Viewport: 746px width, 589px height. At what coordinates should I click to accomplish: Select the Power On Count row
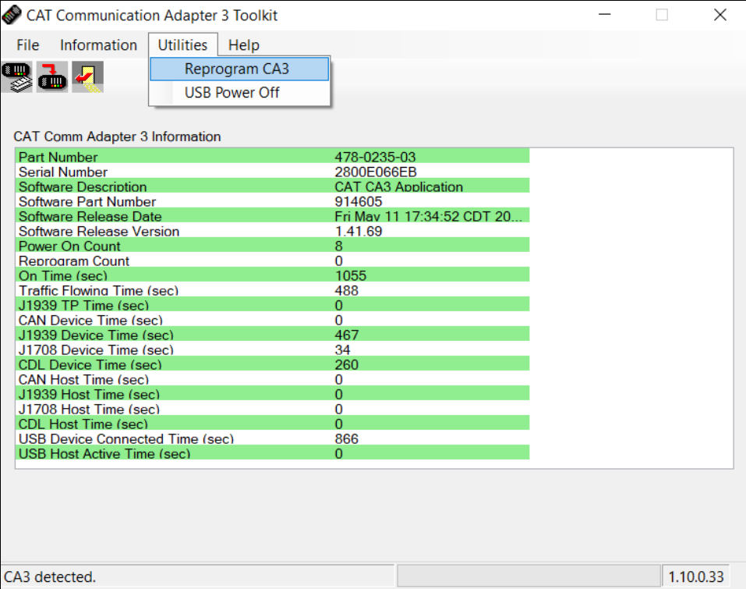tap(273, 245)
